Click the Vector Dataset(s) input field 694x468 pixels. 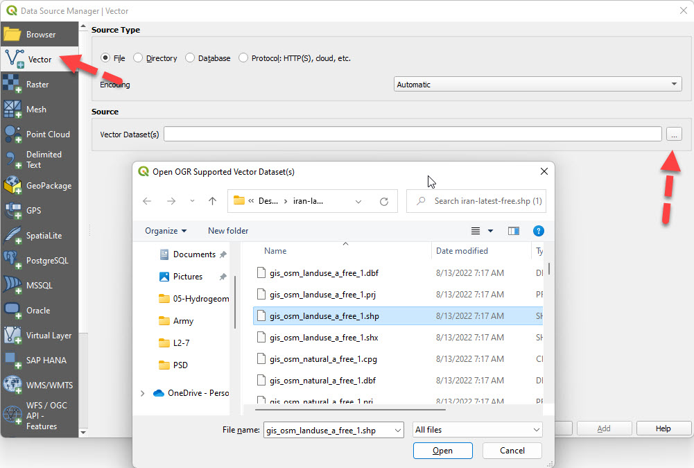[413, 135]
